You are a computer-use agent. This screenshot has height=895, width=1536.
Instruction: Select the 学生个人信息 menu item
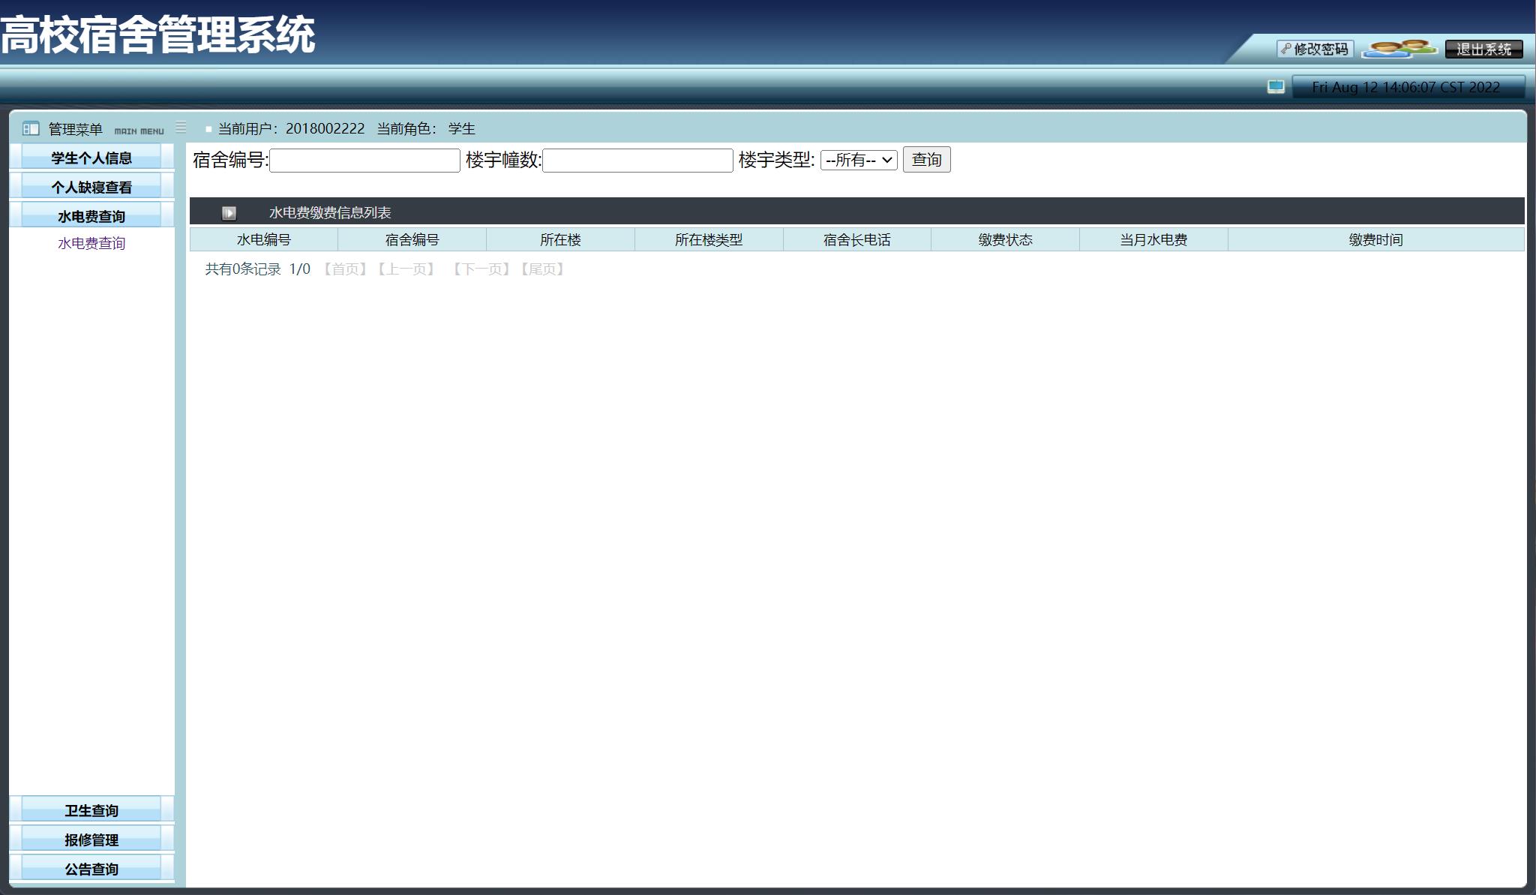[90, 158]
